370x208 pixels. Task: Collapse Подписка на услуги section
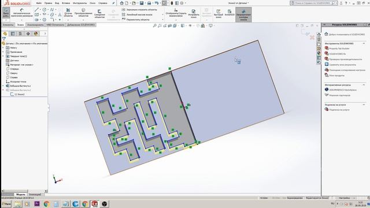click(x=364, y=105)
